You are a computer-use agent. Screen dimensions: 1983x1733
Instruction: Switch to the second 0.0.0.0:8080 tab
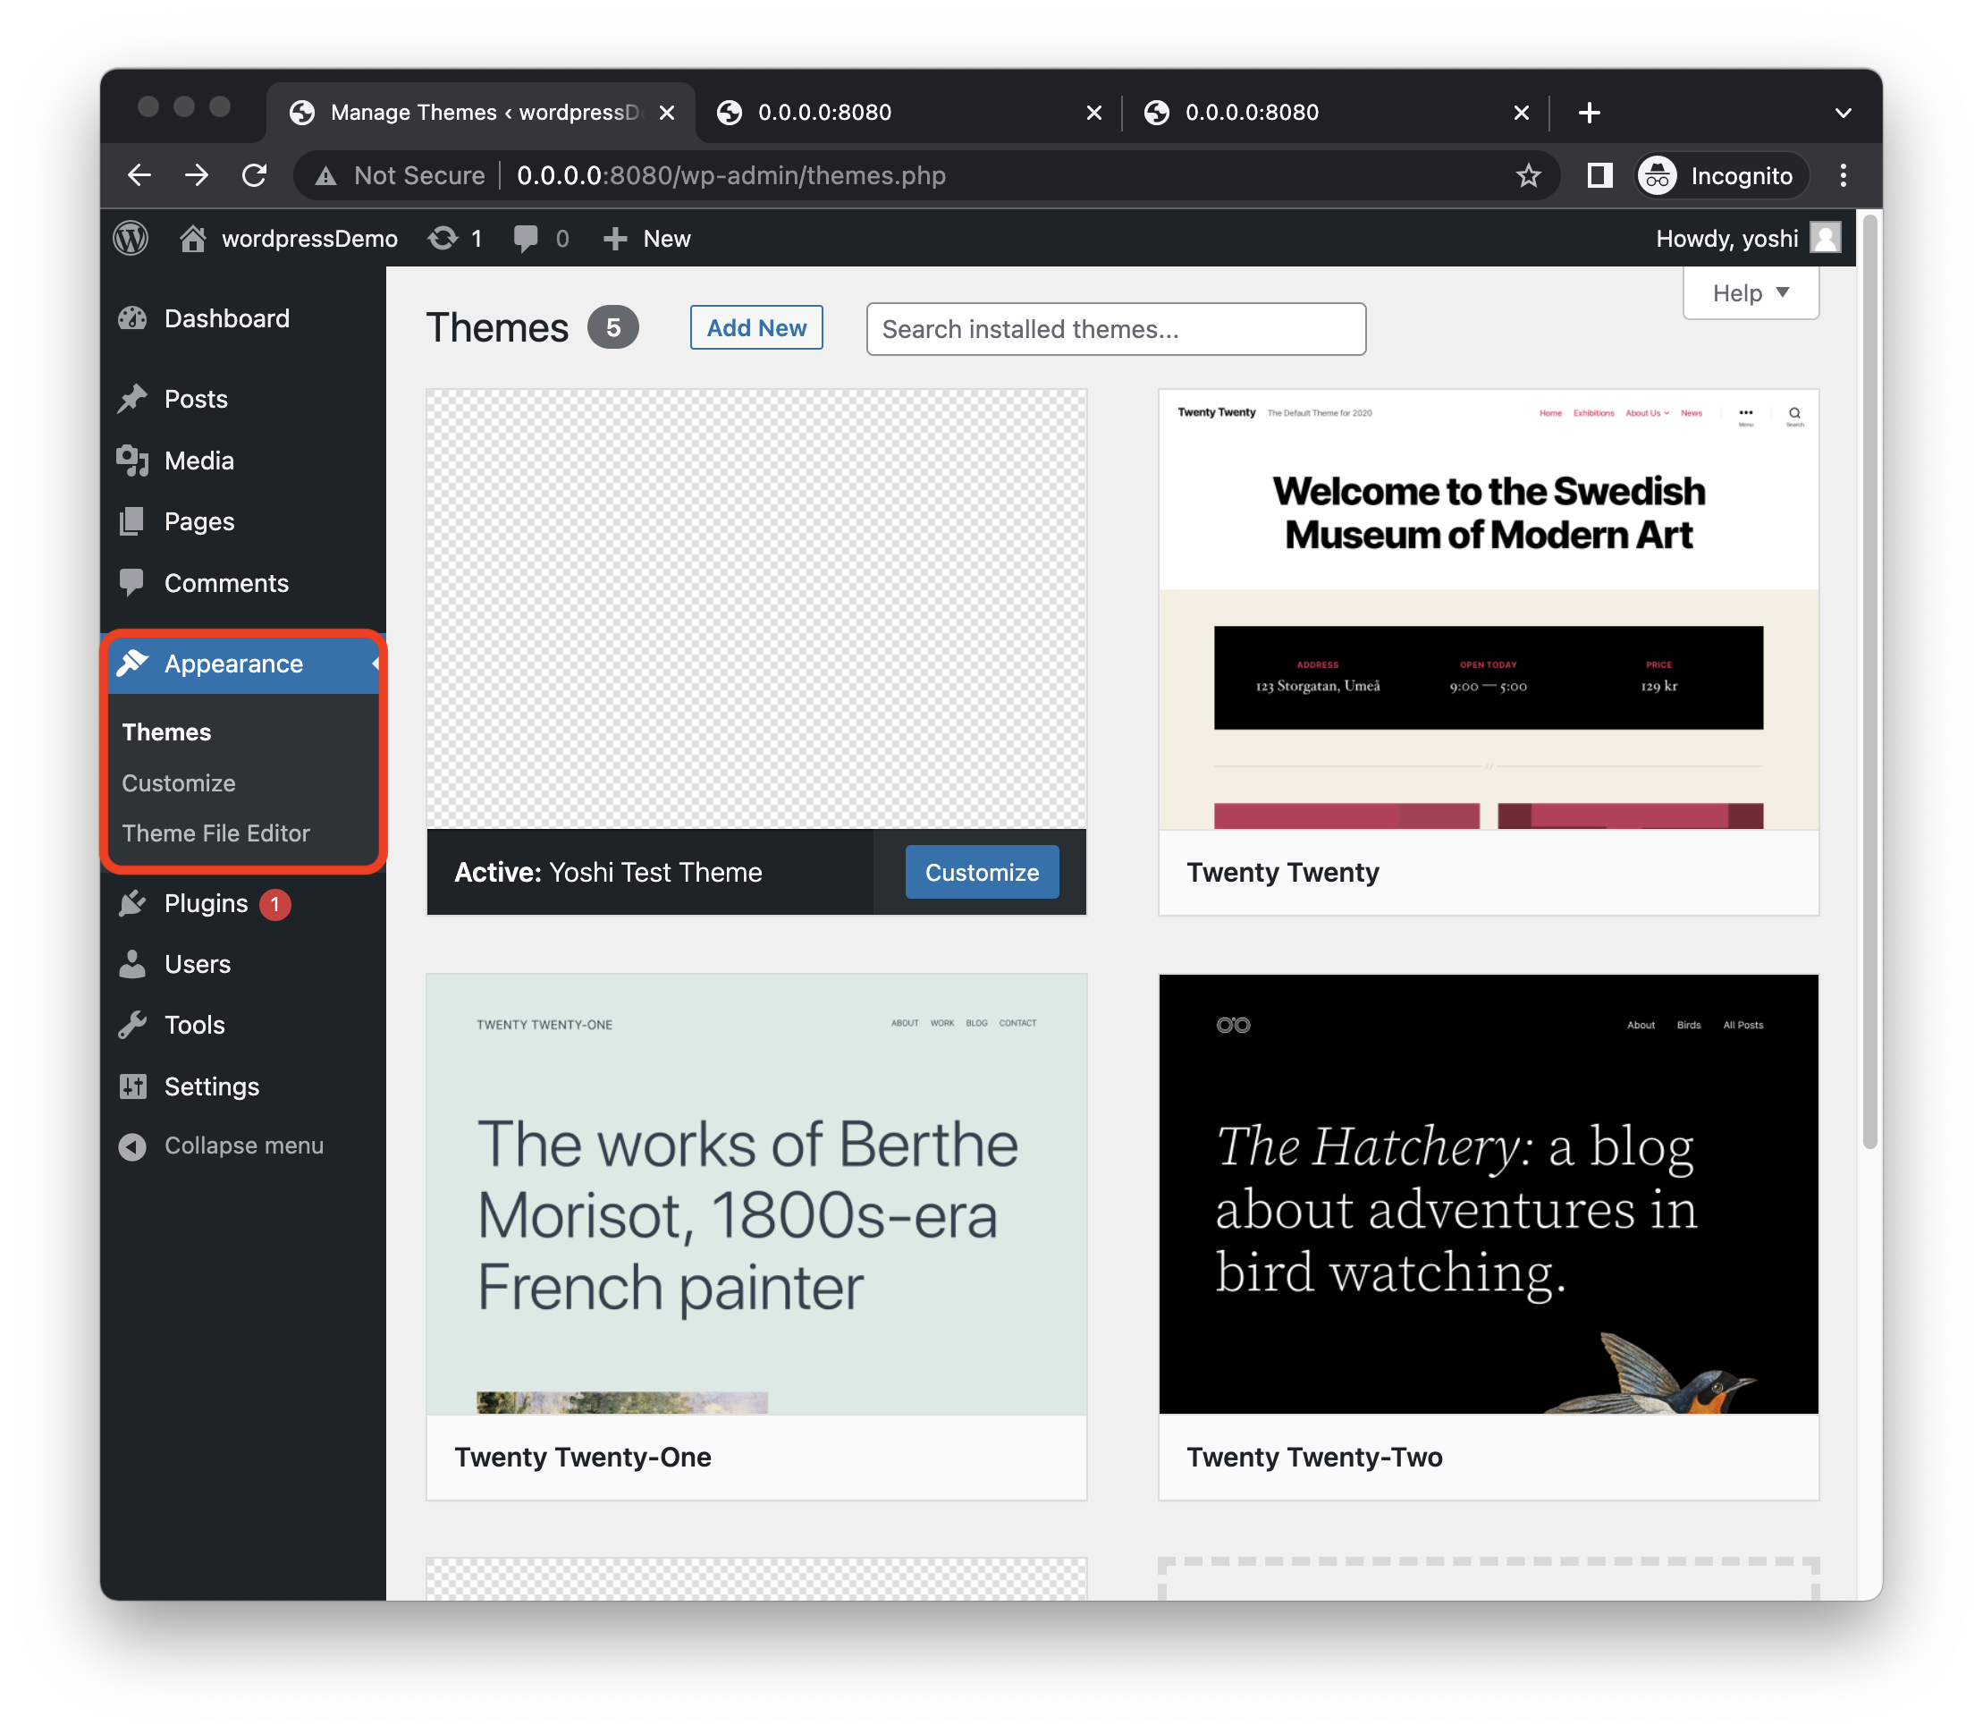[909, 112]
